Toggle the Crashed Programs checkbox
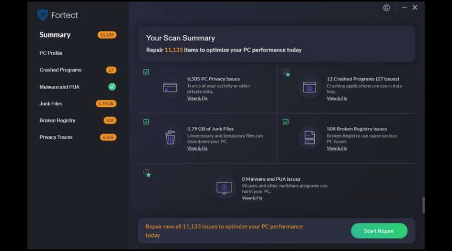Screen dimensions: 452x251 [286, 72]
